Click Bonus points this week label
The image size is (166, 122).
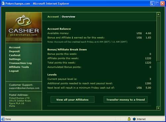[62, 54]
